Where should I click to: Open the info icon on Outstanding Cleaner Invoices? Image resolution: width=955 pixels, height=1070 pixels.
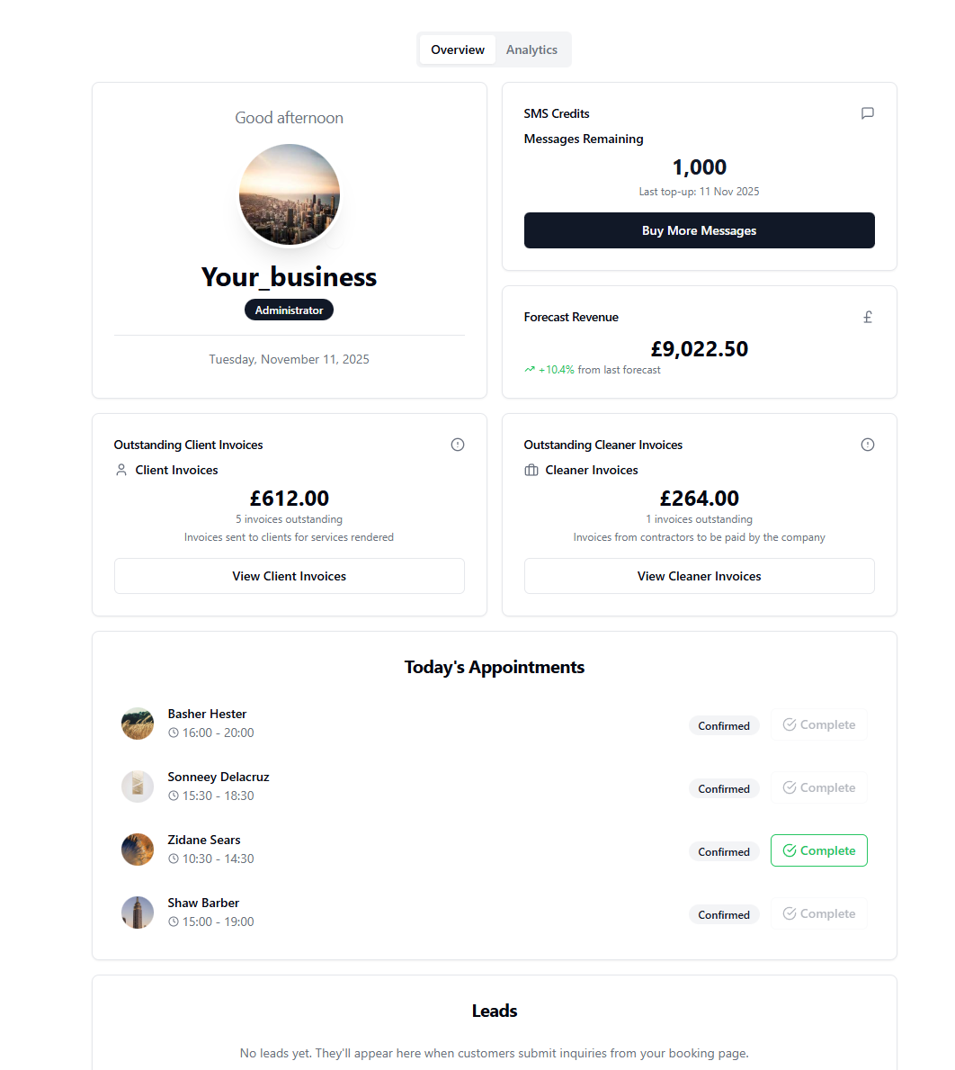(867, 444)
